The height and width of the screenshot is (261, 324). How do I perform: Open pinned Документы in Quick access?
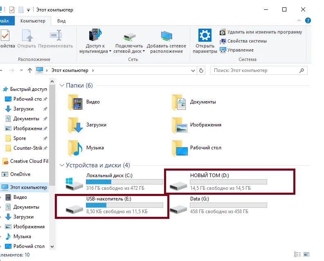coord(26,119)
